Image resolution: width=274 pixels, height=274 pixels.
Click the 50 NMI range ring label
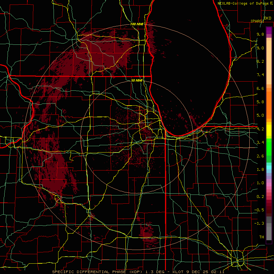coord(137,80)
